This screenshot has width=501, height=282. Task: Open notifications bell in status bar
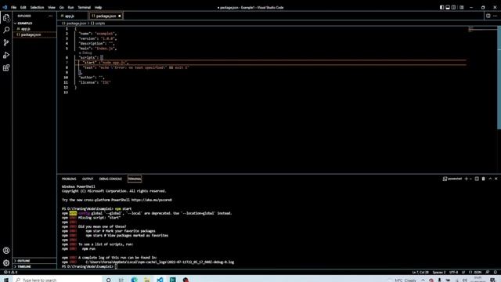[496, 272]
